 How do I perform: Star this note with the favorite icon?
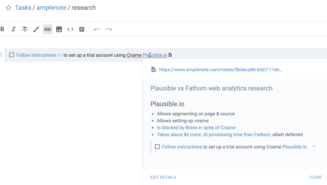pyautogui.click(x=8, y=8)
